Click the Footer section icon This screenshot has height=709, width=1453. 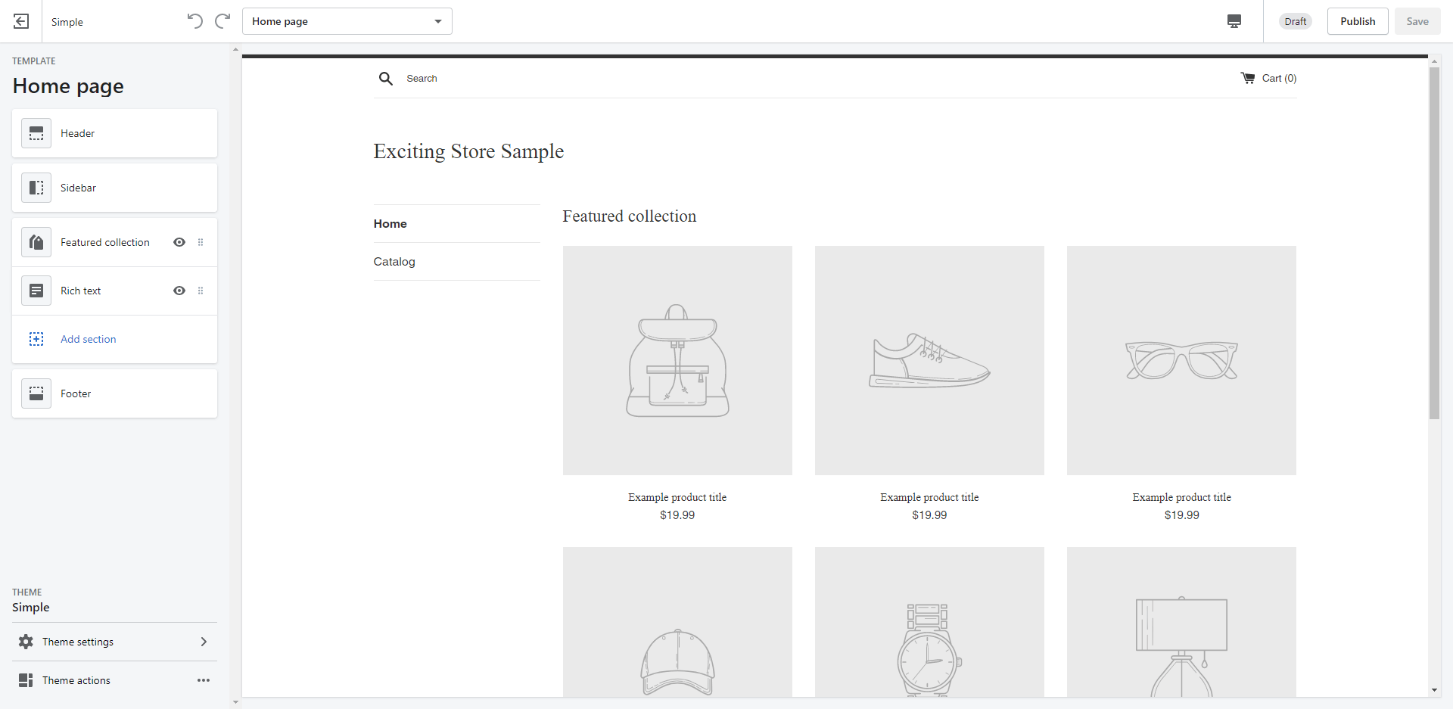[36, 393]
